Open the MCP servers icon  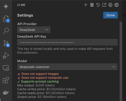[92, 5]
